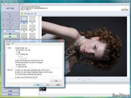Go to previous preview page arrow

[x=79, y=79]
